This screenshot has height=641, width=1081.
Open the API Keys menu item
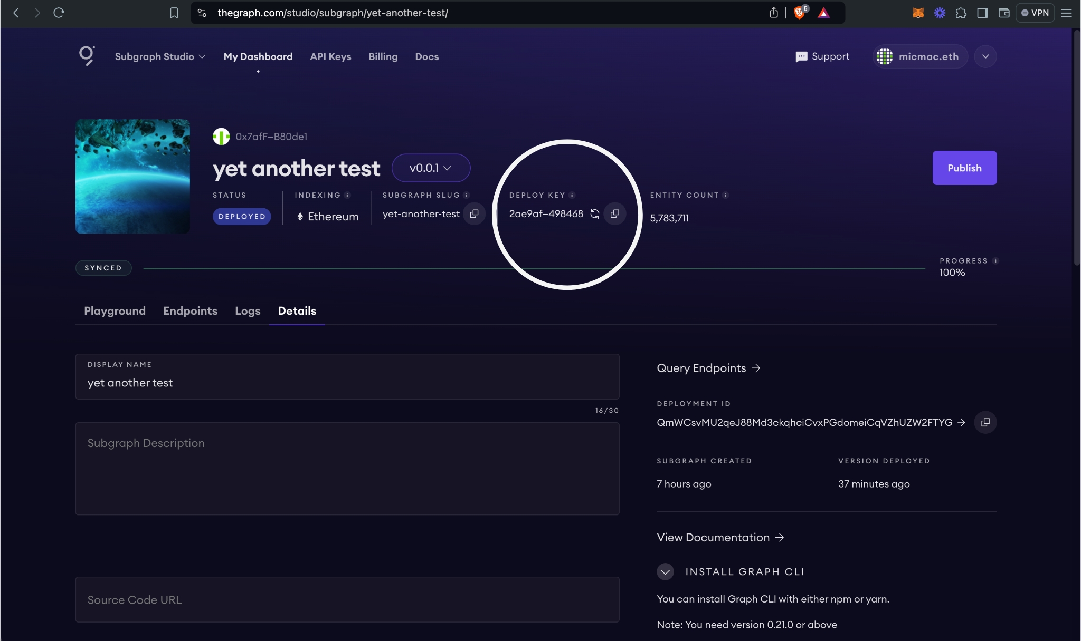330,56
